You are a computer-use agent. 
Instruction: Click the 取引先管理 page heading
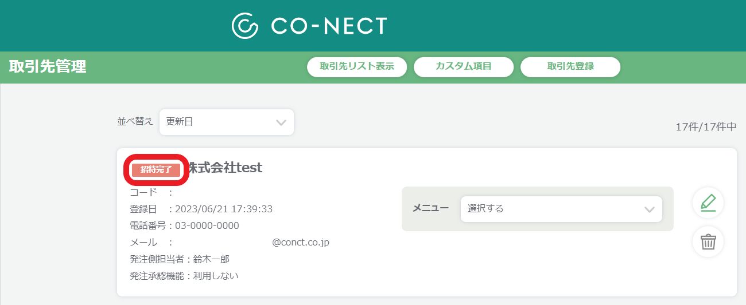(48, 66)
